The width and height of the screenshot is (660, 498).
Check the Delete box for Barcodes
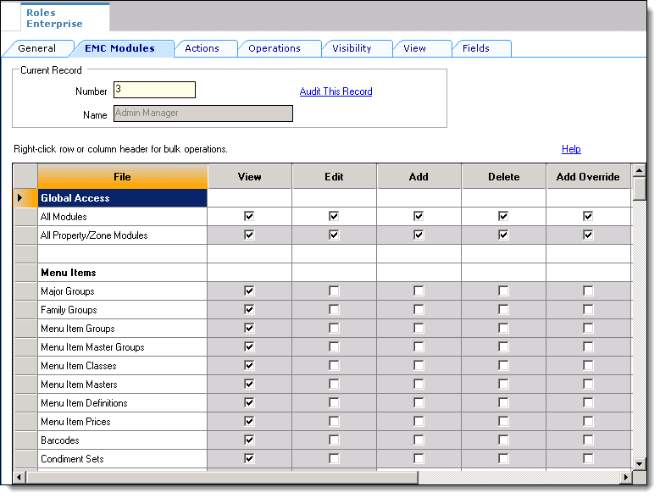(503, 440)
